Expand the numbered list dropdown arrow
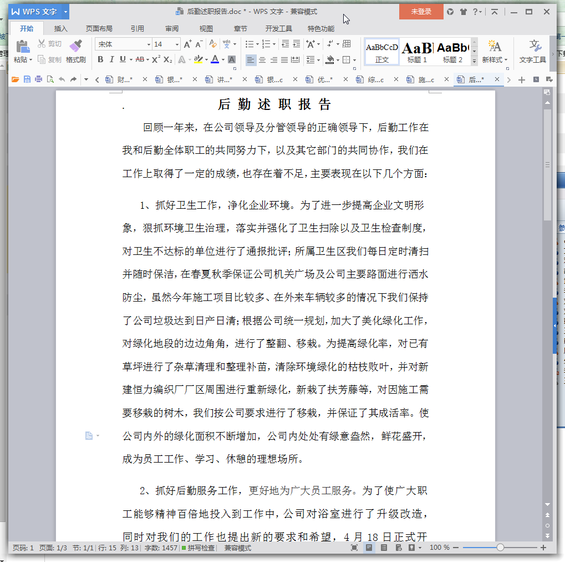This screenshot has height=562, width=565. pyautogui.click(x=274, y=44)
